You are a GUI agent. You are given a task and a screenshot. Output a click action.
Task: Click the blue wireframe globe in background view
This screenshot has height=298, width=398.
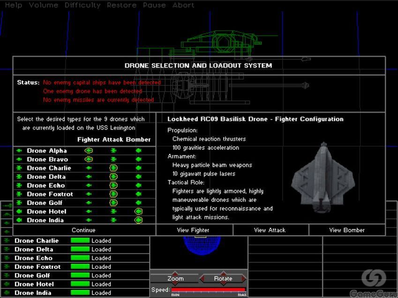[202, 246]
